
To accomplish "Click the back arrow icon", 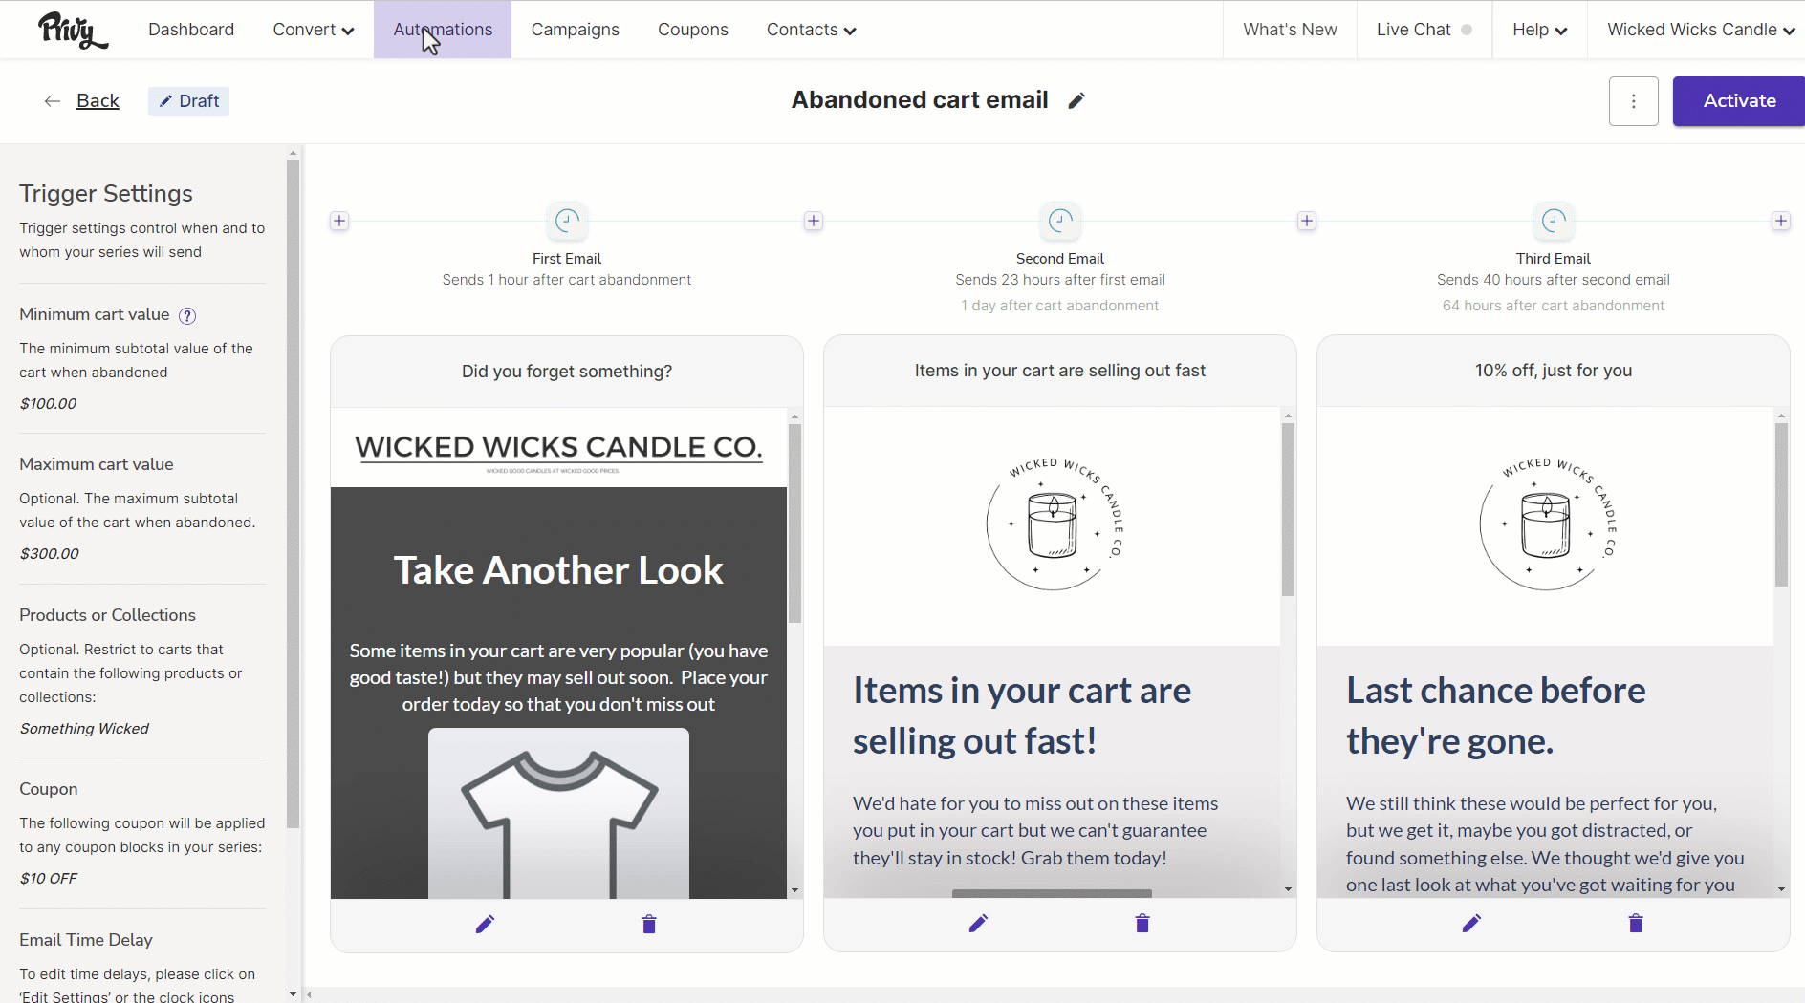I will coord(53,101).
